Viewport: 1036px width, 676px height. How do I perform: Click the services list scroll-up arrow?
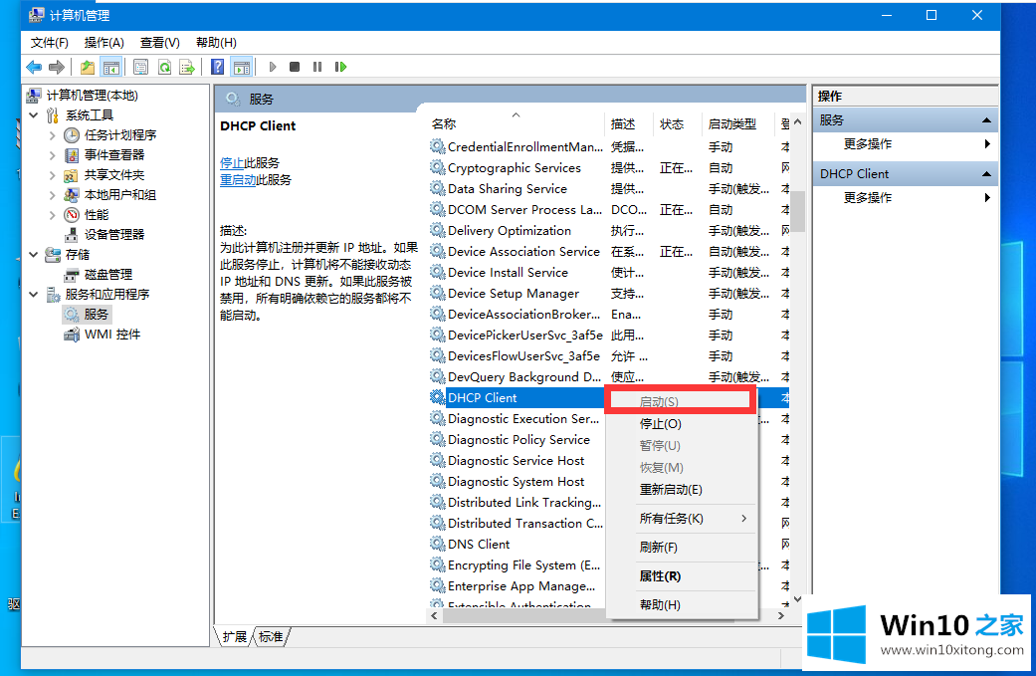(x=797, y=121)
